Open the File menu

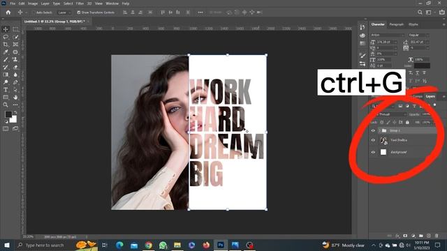pyautogui.click(x=13, y=3)
